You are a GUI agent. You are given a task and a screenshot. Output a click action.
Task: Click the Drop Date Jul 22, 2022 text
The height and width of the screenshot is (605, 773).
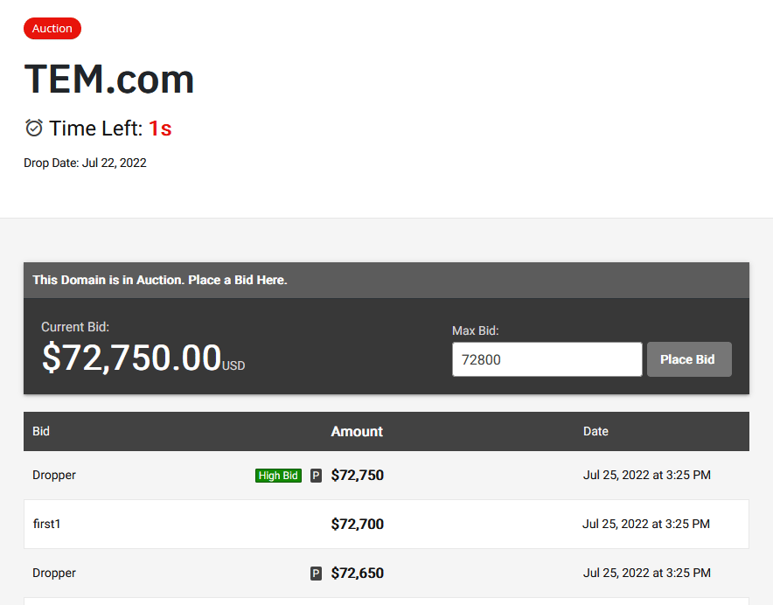click(x=86, y=163)
